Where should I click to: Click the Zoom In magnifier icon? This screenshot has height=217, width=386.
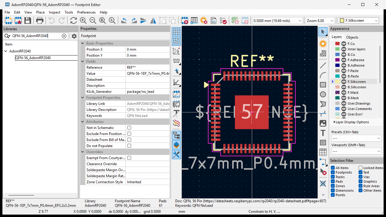(83, 20)
